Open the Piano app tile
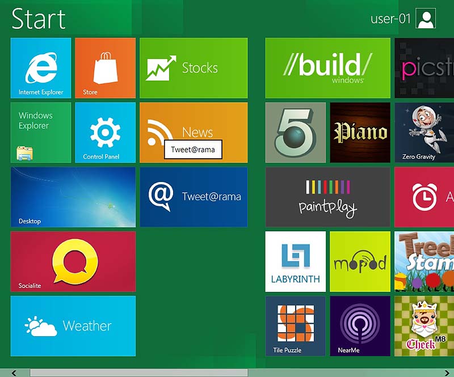454x377 pixels. 360,132
